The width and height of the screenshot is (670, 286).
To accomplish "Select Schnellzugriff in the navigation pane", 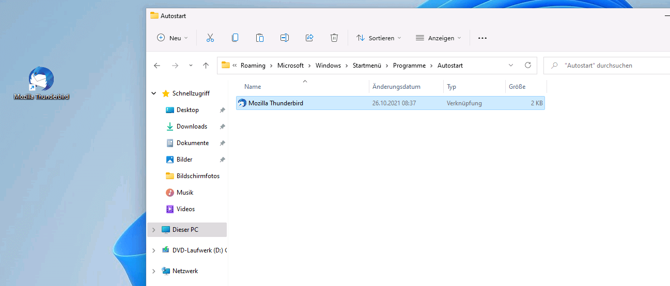I will pyautogui.click(x=191, y=93).
